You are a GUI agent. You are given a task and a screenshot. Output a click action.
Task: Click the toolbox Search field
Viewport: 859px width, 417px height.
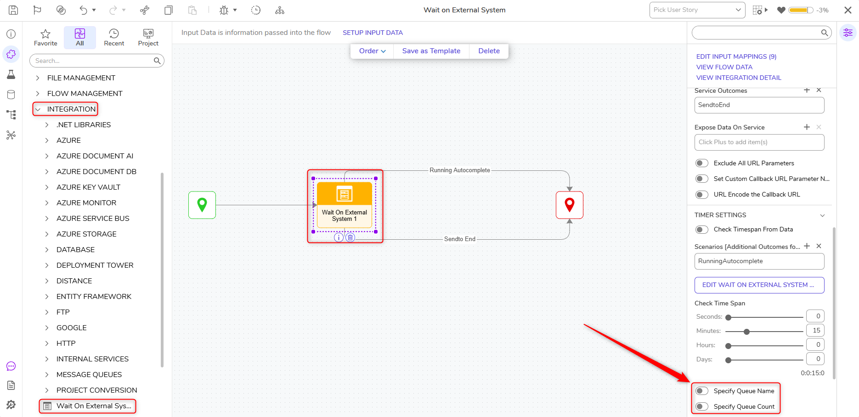coord(97,61)
